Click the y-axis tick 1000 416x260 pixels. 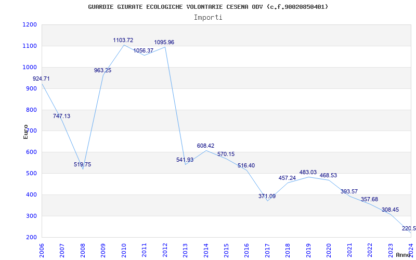click(x=30, y=67)
